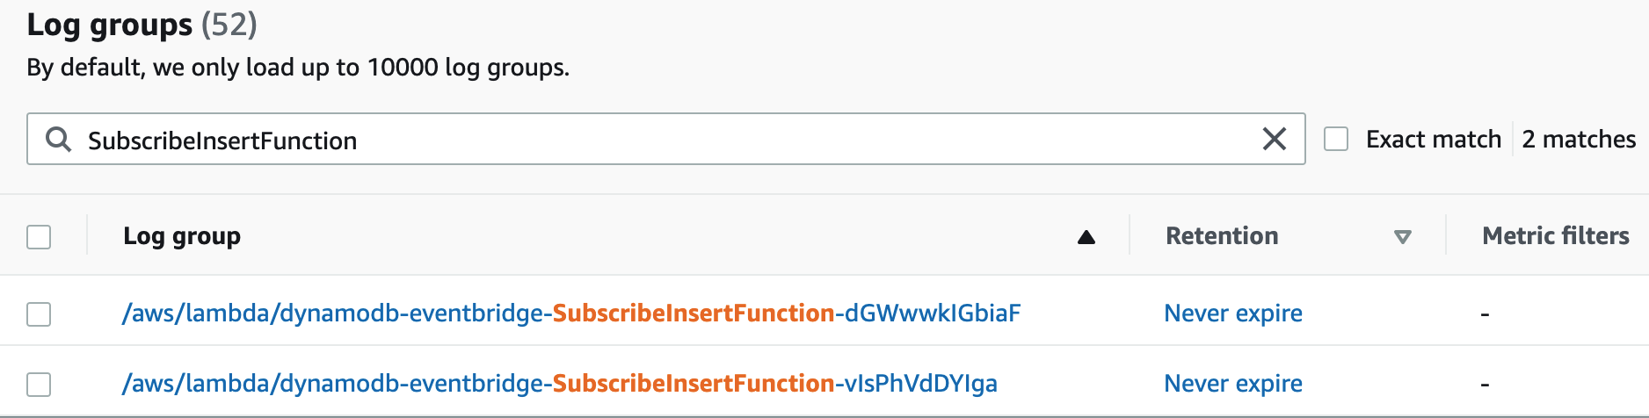Click the magnifier search icon
The width and height of the screenshot is (1649, 418).
(x=58, y=139)
